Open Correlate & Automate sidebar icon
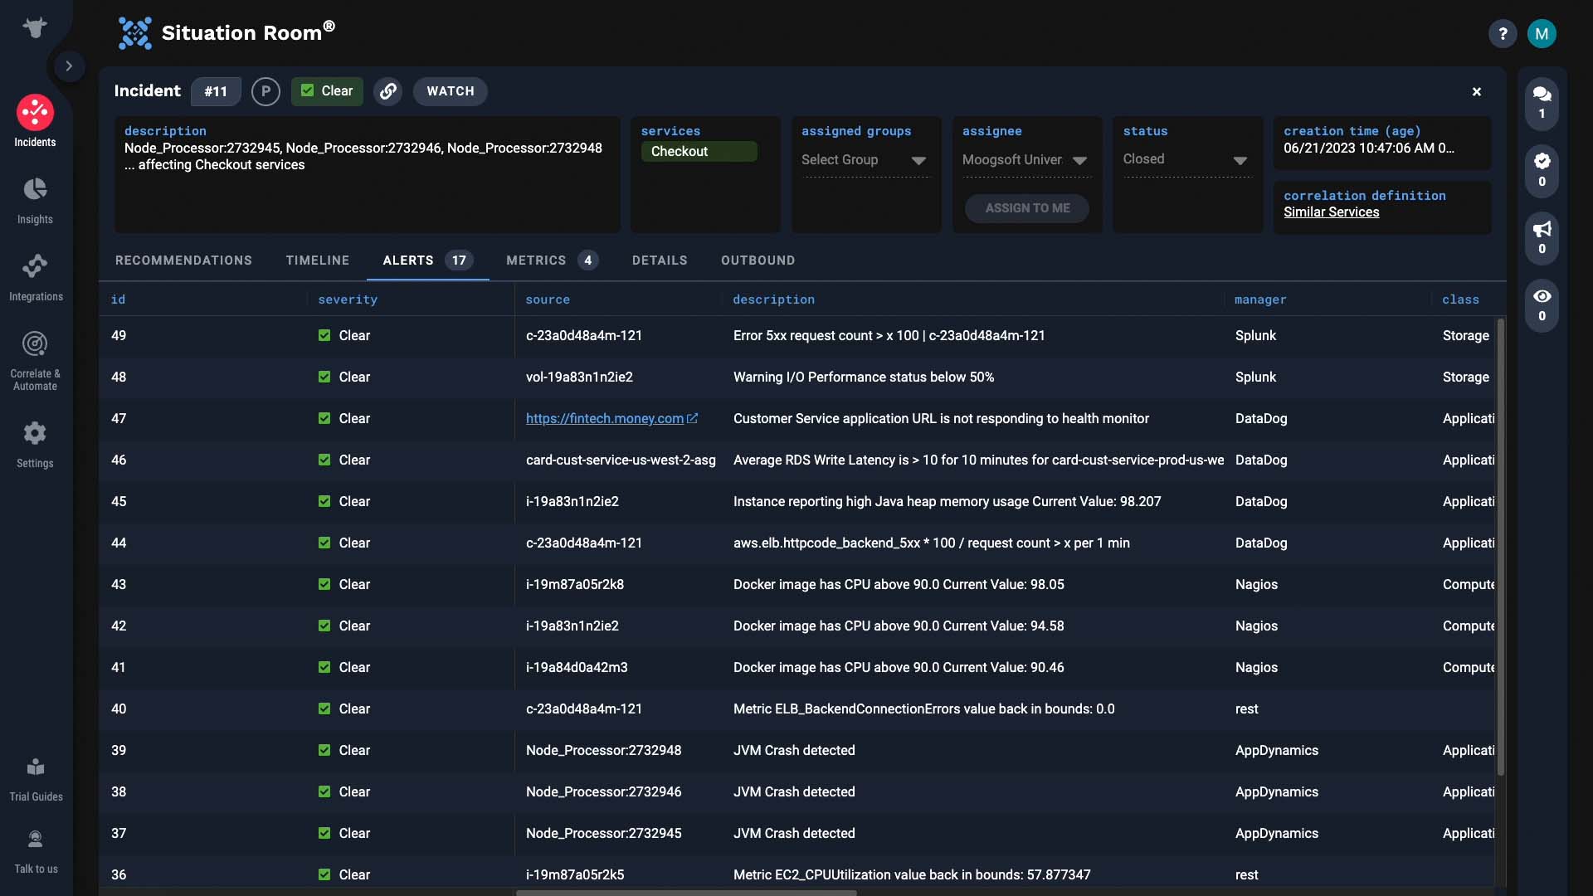 pos(35,343)
